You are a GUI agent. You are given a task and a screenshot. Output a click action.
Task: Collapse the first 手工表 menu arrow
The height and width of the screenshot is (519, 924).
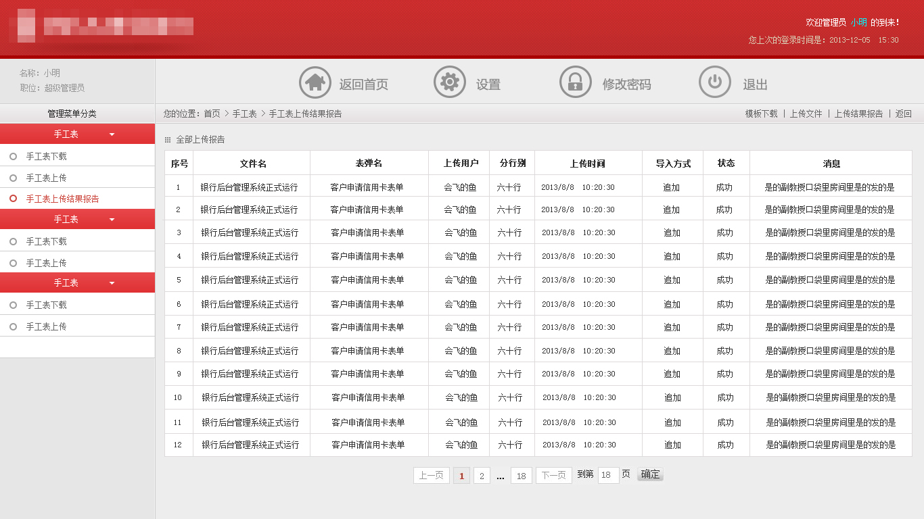112,134
